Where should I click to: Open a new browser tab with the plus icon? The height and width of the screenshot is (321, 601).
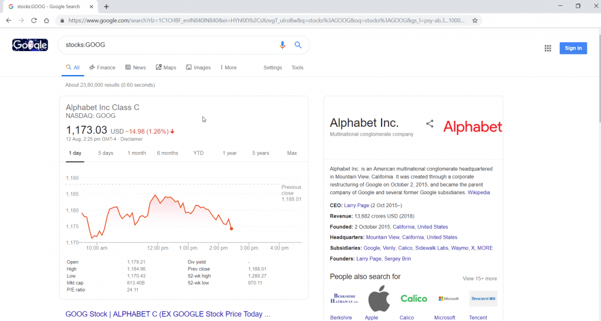click(x=106, y=6)
